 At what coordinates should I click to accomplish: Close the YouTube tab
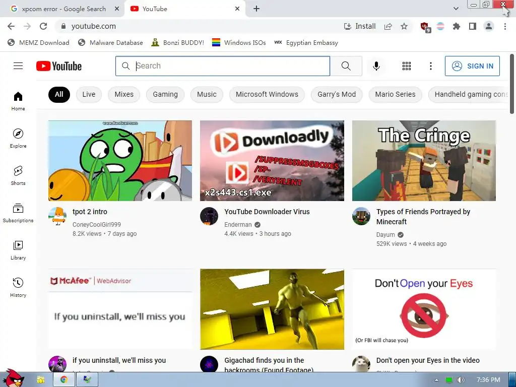[237, 9]
